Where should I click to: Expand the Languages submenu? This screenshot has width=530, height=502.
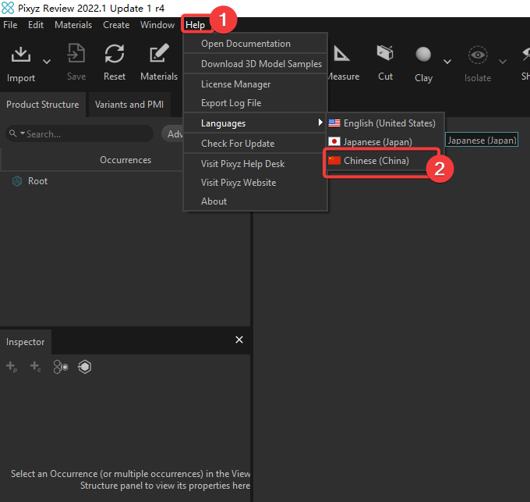coord(256,123)
